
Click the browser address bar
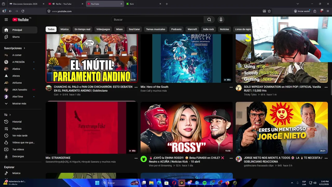(156, 11)
